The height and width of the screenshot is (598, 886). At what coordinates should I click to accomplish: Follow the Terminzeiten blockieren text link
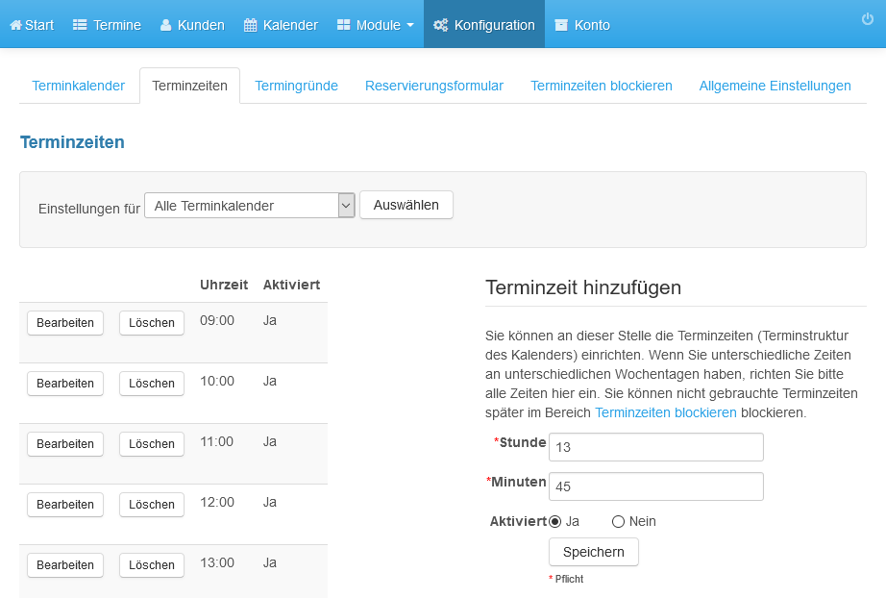point(666,412)
